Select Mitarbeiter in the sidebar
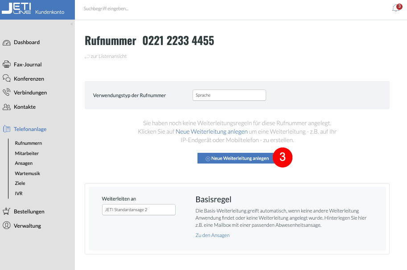The width and height of the screenshot is (407, 270). point(27,153)
